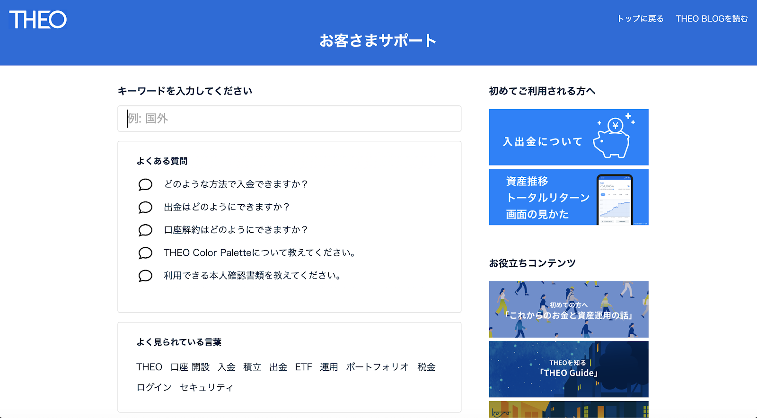Select the セキュリティ keyword tag
Image resolution: width=757 pixels, height=418 pixels.
pos(207,387)
